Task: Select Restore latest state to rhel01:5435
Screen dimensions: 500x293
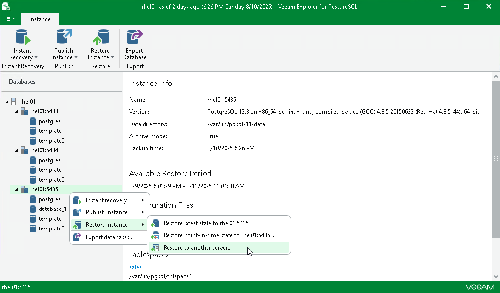Action: [x=206, y=223]
